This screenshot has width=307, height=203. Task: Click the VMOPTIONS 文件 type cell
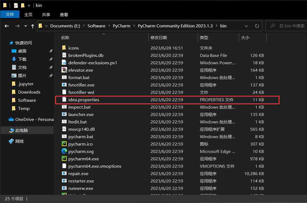pos(217,166)
